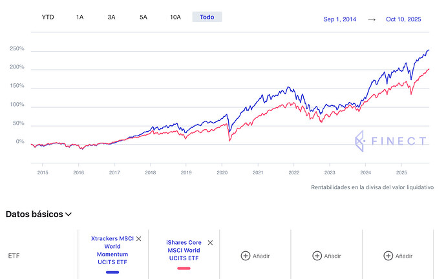Image resolution: width=446 pixels, height=279 pixels.
Task: Open the Xtrackers MSCI World Momentum link
Action: (112, 252)
